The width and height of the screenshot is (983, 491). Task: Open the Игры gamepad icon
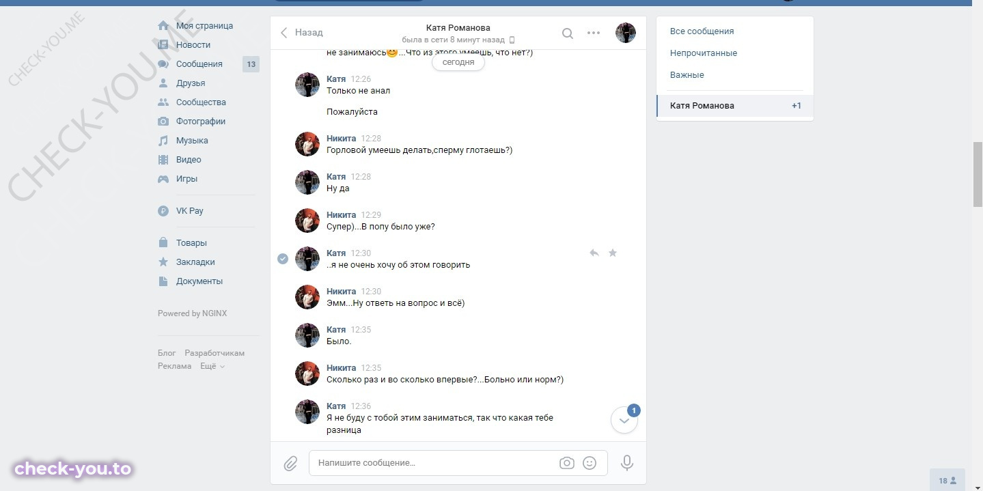(163, 178)
